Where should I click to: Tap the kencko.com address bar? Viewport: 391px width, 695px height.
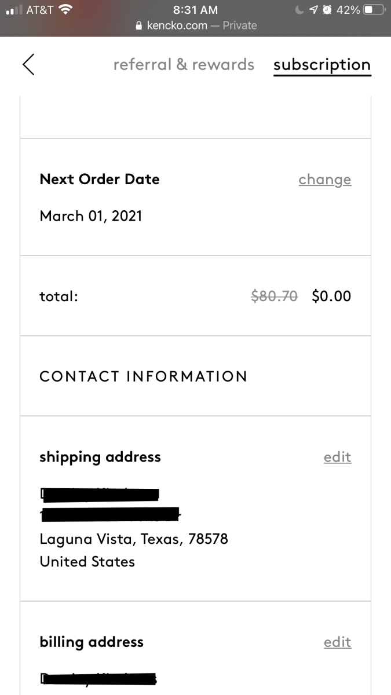point(196,26)
